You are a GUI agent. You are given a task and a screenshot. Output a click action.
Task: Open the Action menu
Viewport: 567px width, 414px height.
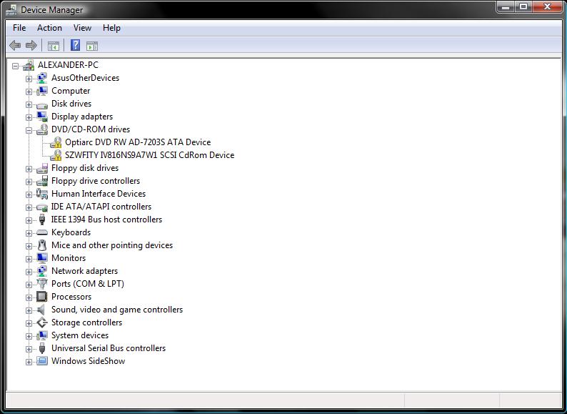point(49,28)
